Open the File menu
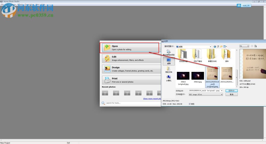Screen dimensions: 266x144 [x=2, y=5]
